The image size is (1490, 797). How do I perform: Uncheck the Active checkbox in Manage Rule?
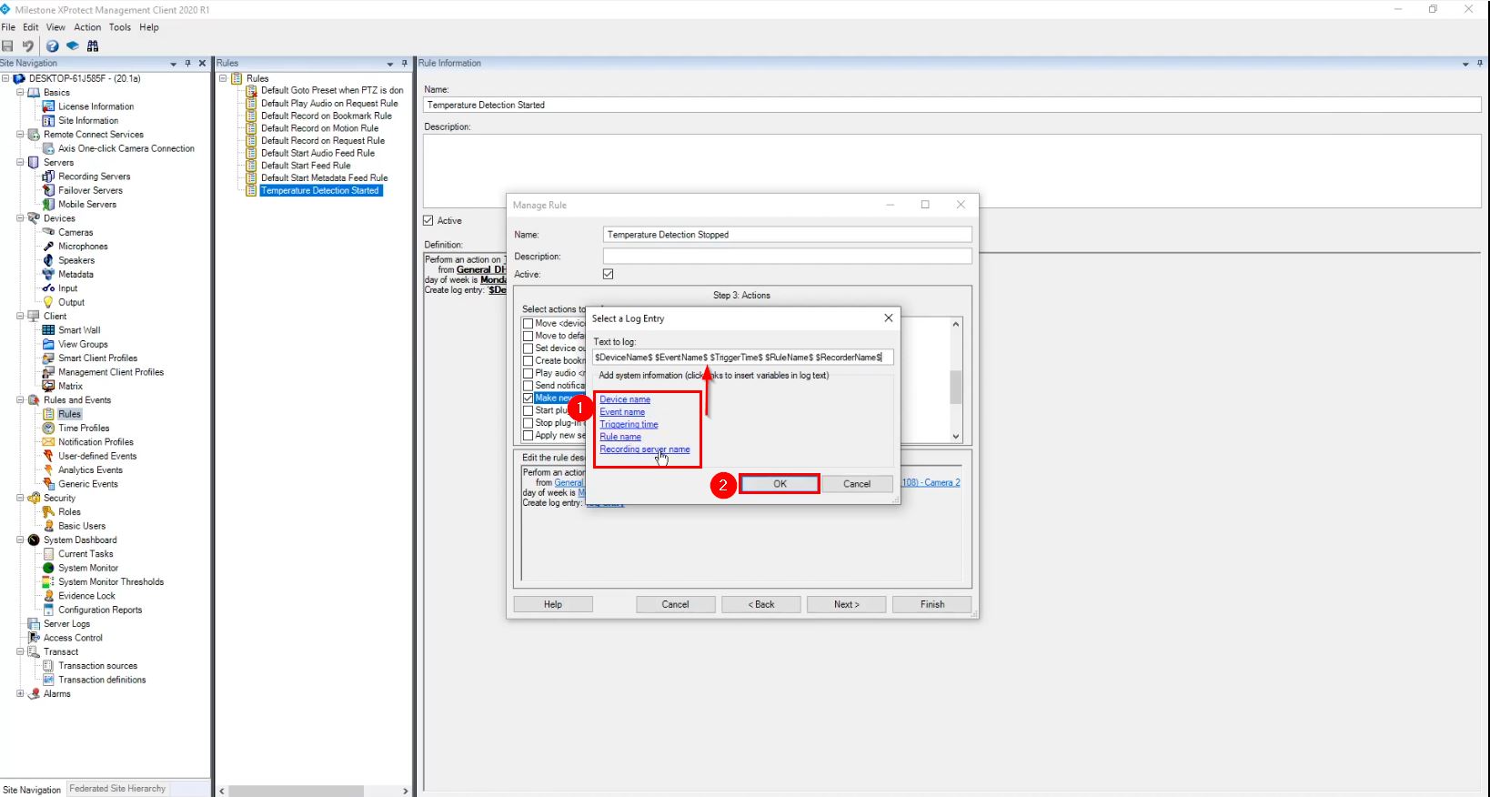pyautogui.click(x=609, y=274)
